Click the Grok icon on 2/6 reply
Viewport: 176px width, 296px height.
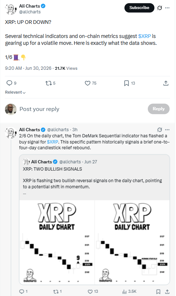pyautogui.click(x=160, y=130)
